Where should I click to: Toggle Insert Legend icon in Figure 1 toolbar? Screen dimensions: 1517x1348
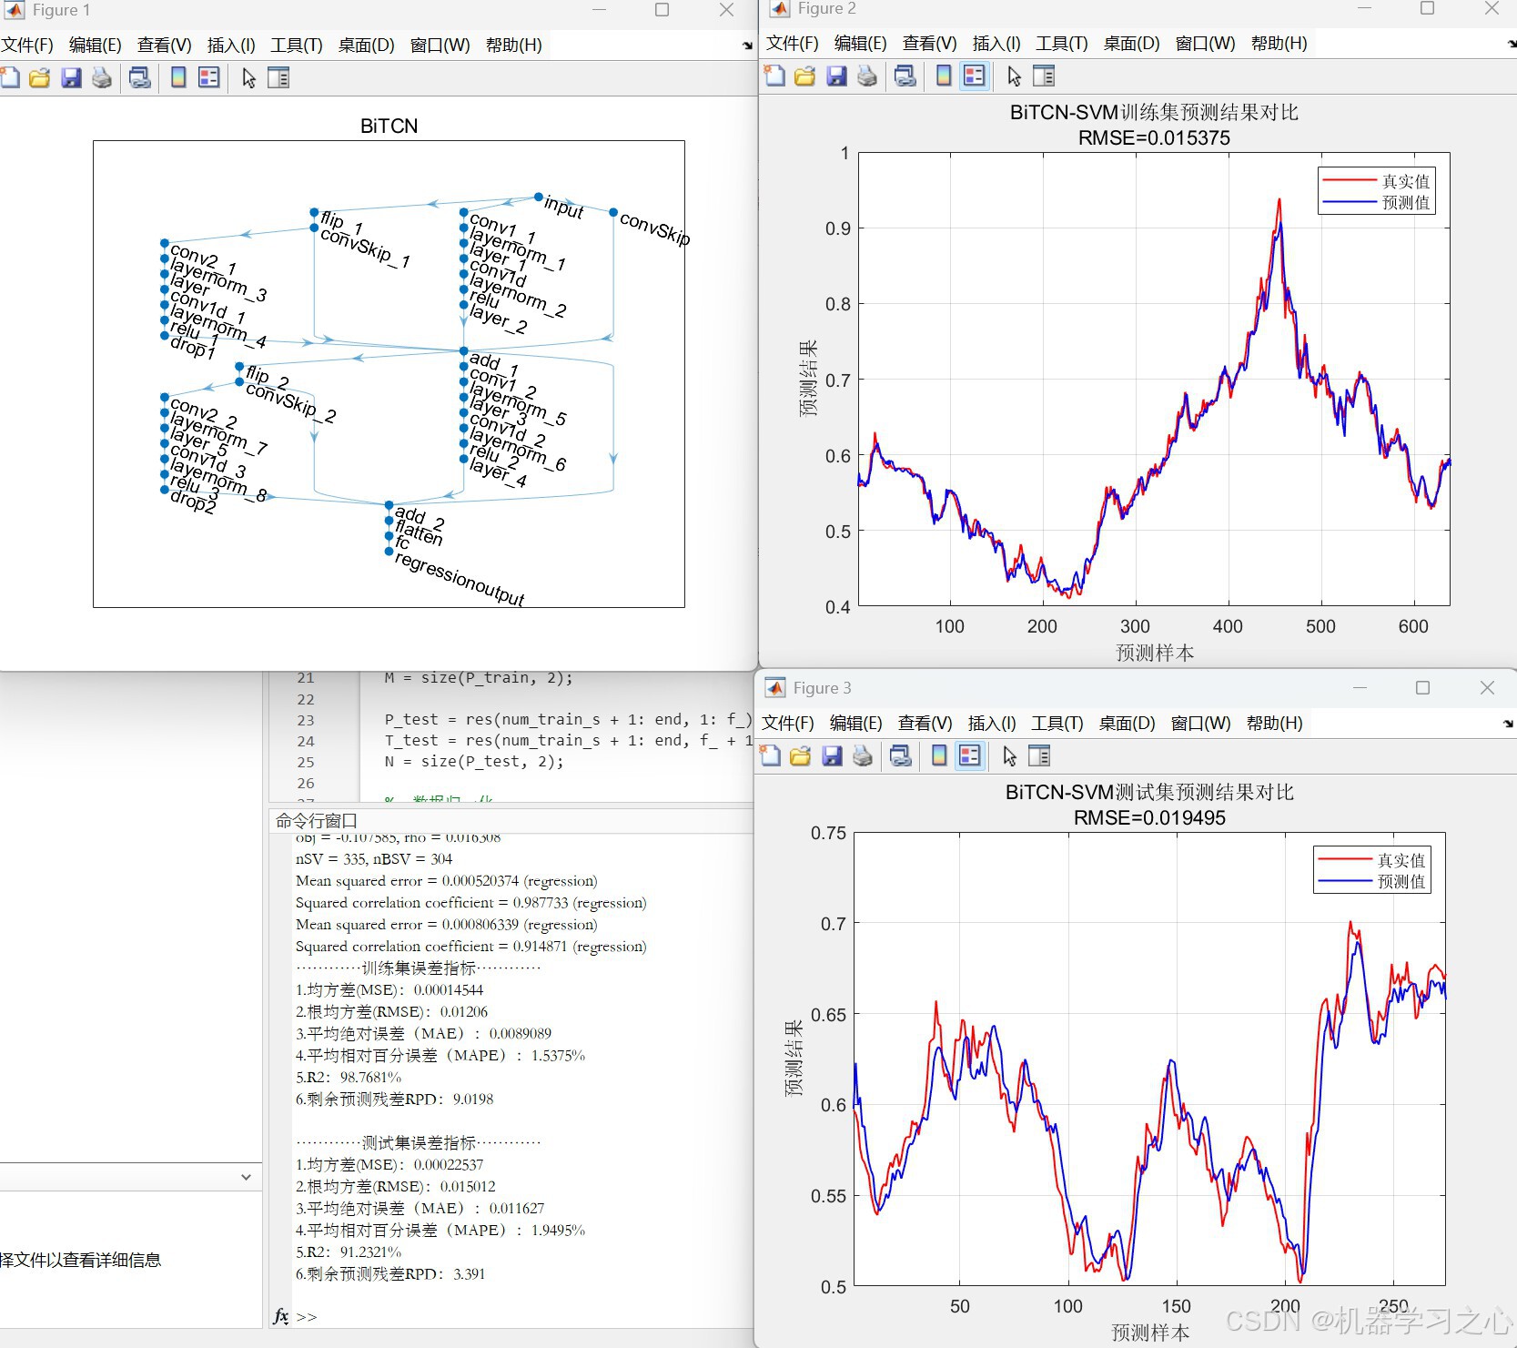[x=209, y=78]
